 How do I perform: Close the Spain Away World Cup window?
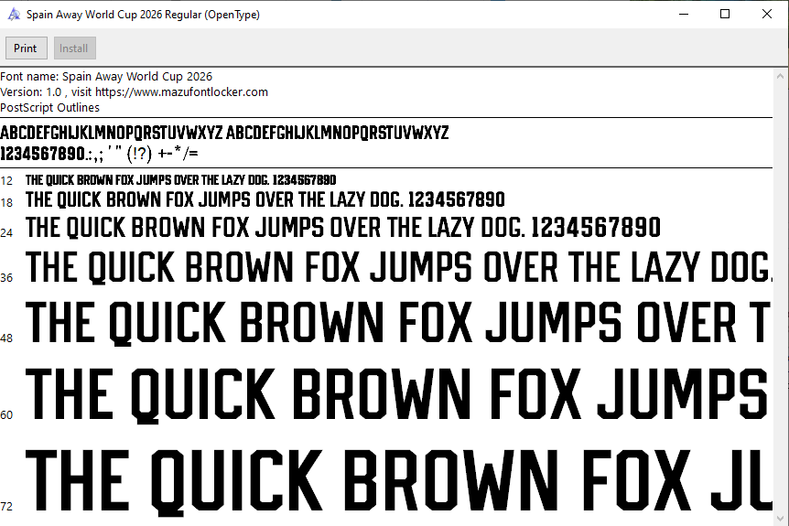point(767,15)
